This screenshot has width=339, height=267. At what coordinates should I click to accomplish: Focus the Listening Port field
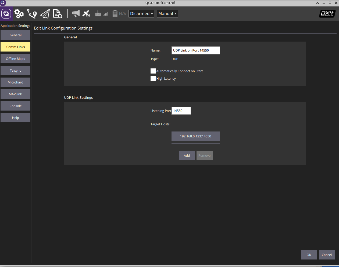tap(181, 111)
